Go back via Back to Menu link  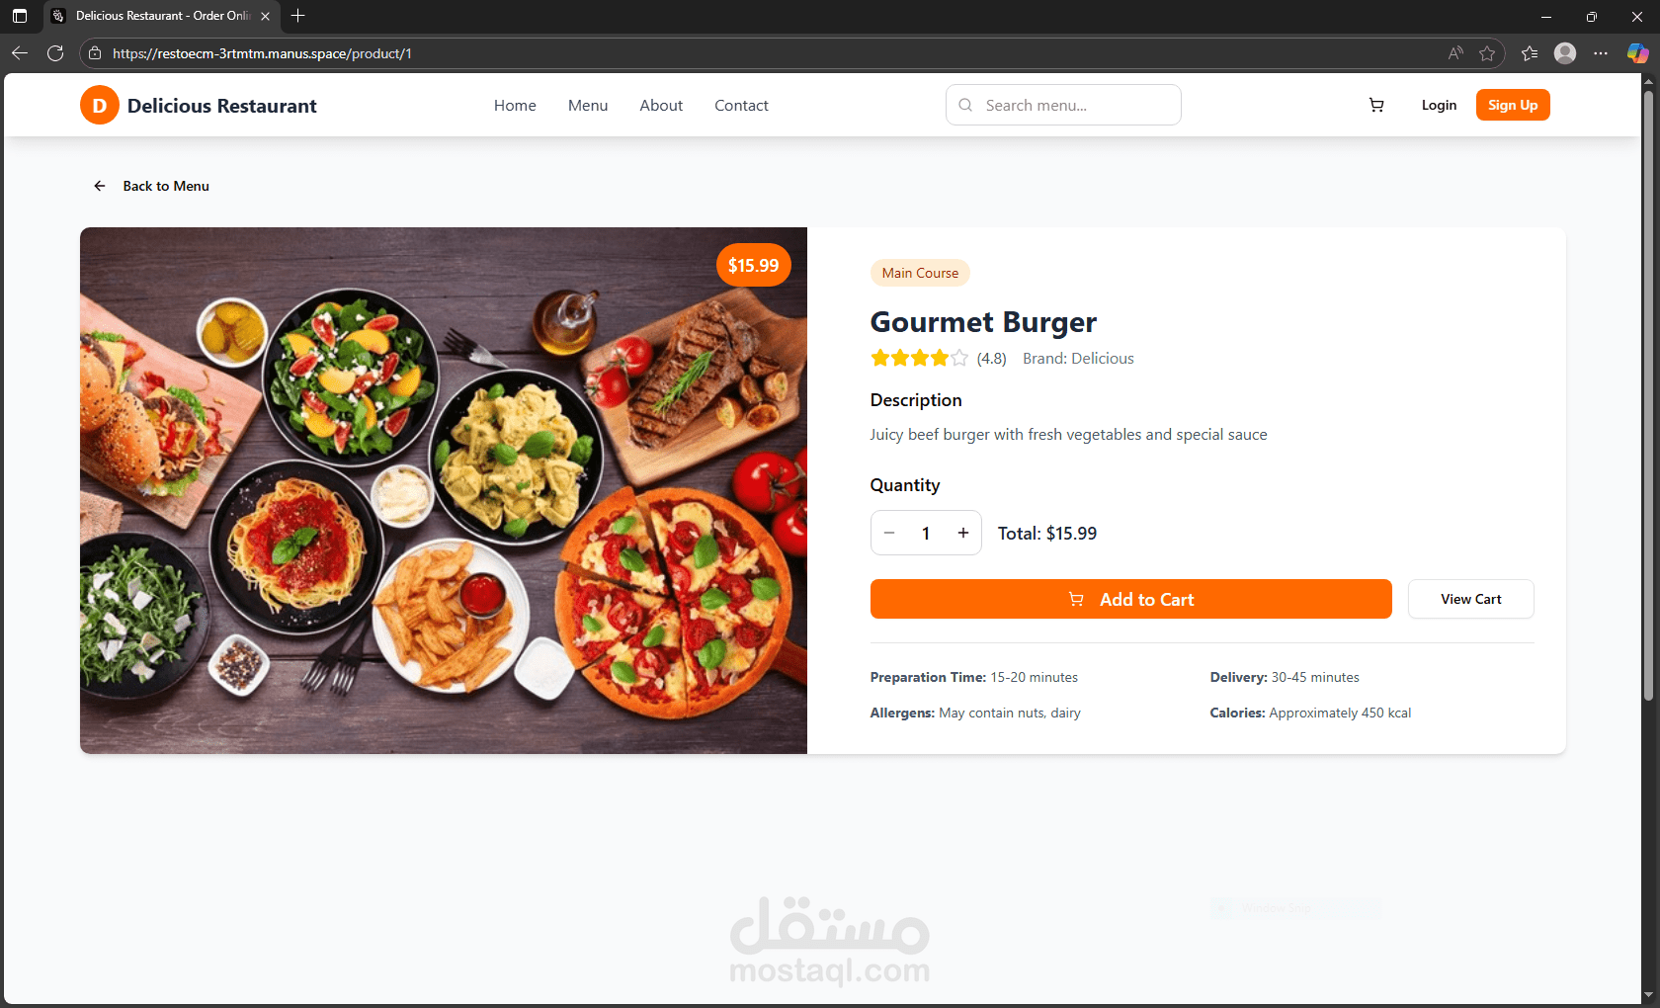click(151, 186)
